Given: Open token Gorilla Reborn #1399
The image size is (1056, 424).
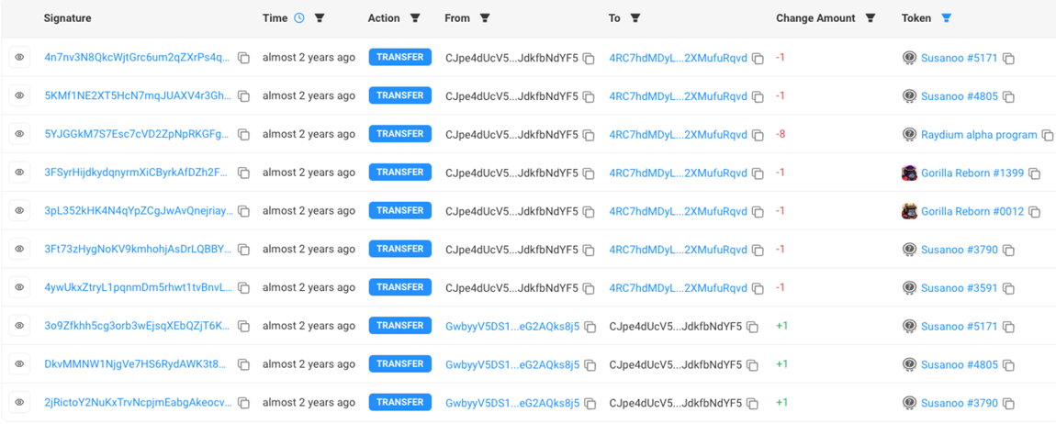Looking at the screenshot, I should pos(972,173).
